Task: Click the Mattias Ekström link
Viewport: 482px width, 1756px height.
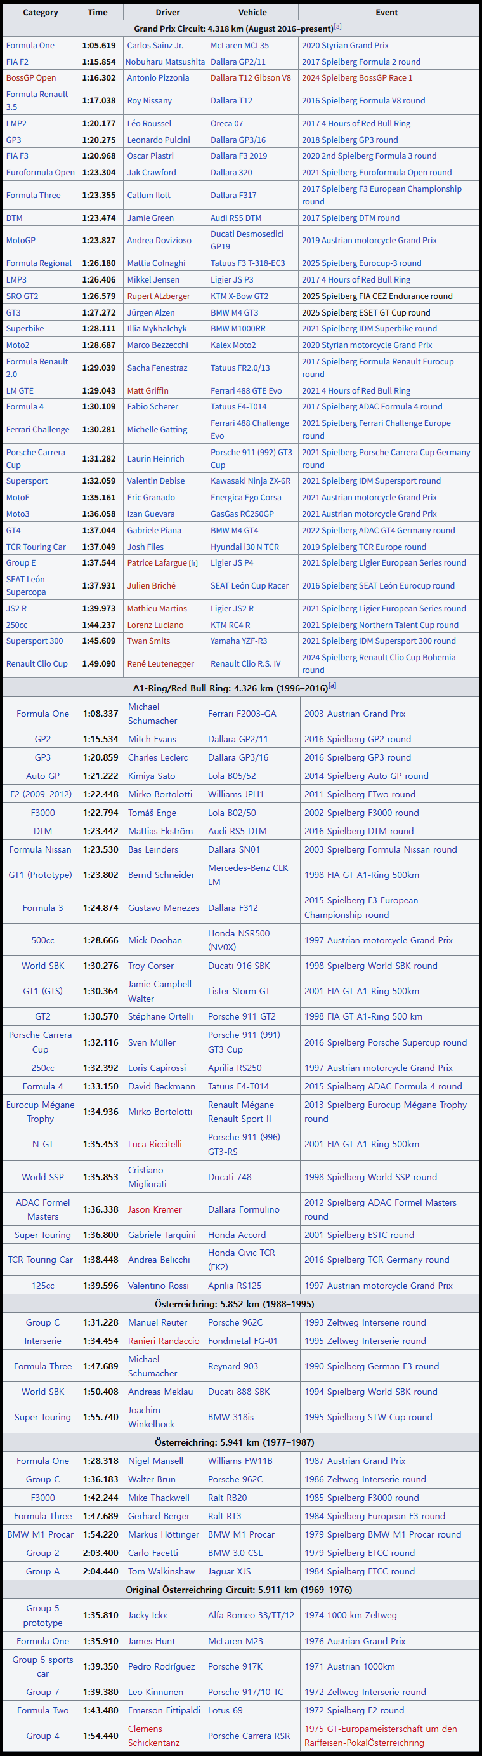Action: pyautogui.click(x=160, y=832)
